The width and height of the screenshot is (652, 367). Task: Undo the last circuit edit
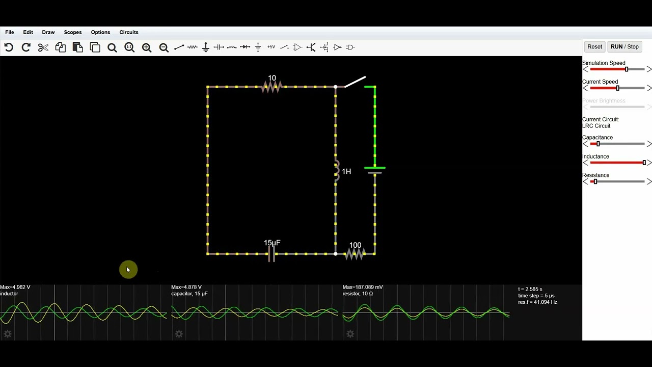pos(9,47)
